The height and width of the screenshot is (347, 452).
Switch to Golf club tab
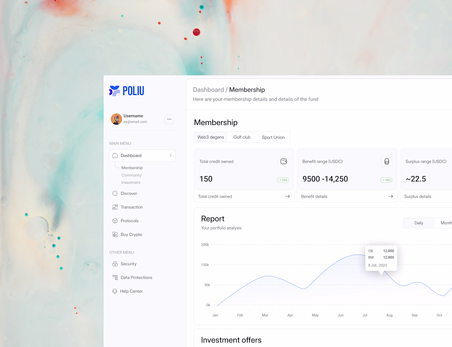coord(242,137)
